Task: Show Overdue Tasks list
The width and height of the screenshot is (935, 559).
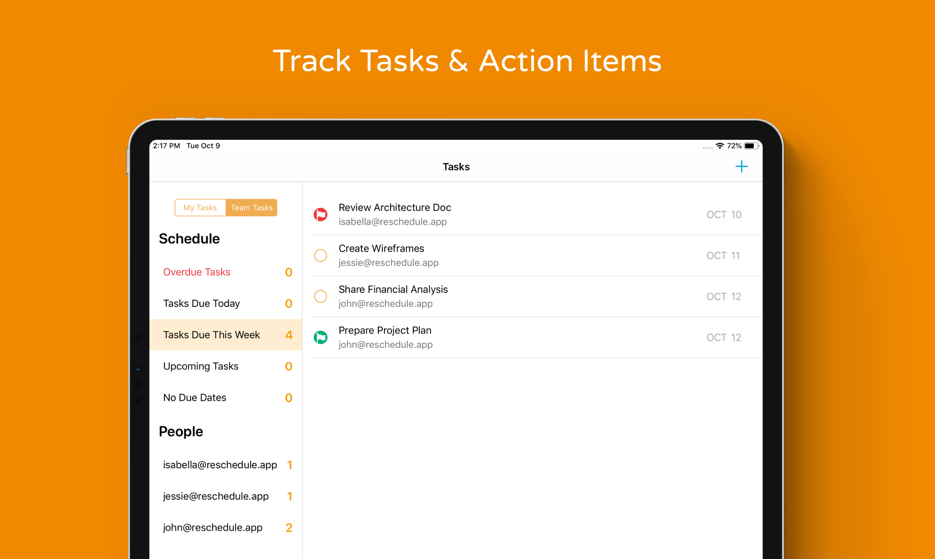Action: (197, 272)
